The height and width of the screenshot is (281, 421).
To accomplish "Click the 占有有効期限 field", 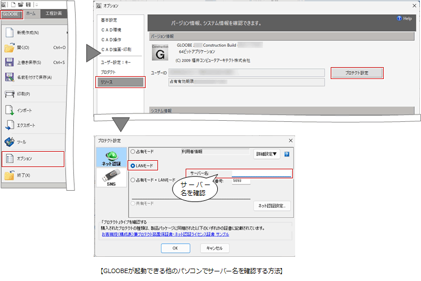I will tap(247, 82).
